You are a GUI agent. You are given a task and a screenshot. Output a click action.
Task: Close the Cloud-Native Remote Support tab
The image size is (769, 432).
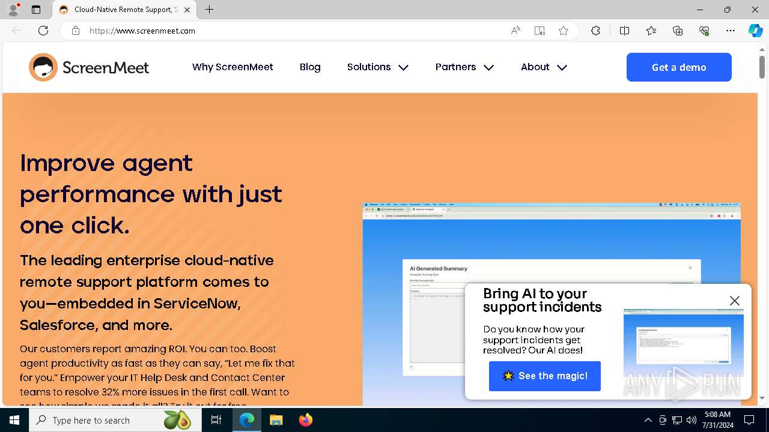click(x=187, y=10)
